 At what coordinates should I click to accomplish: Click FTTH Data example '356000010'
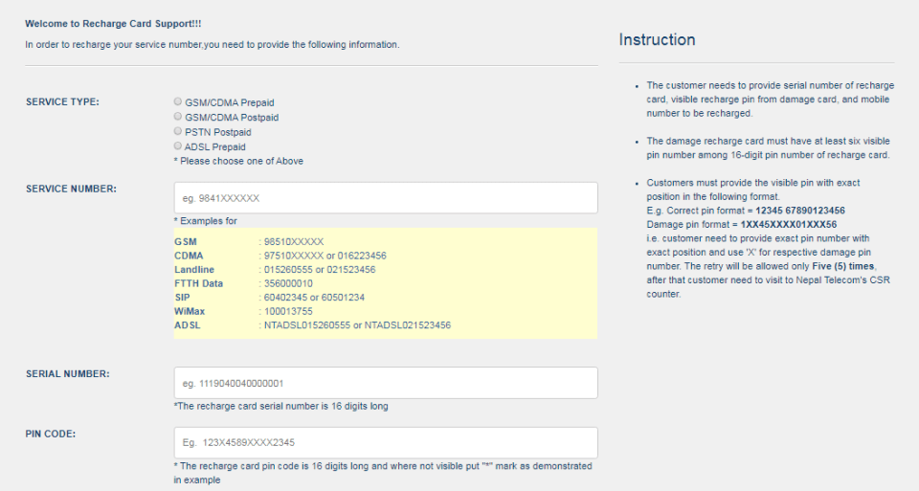pos(288,283)
